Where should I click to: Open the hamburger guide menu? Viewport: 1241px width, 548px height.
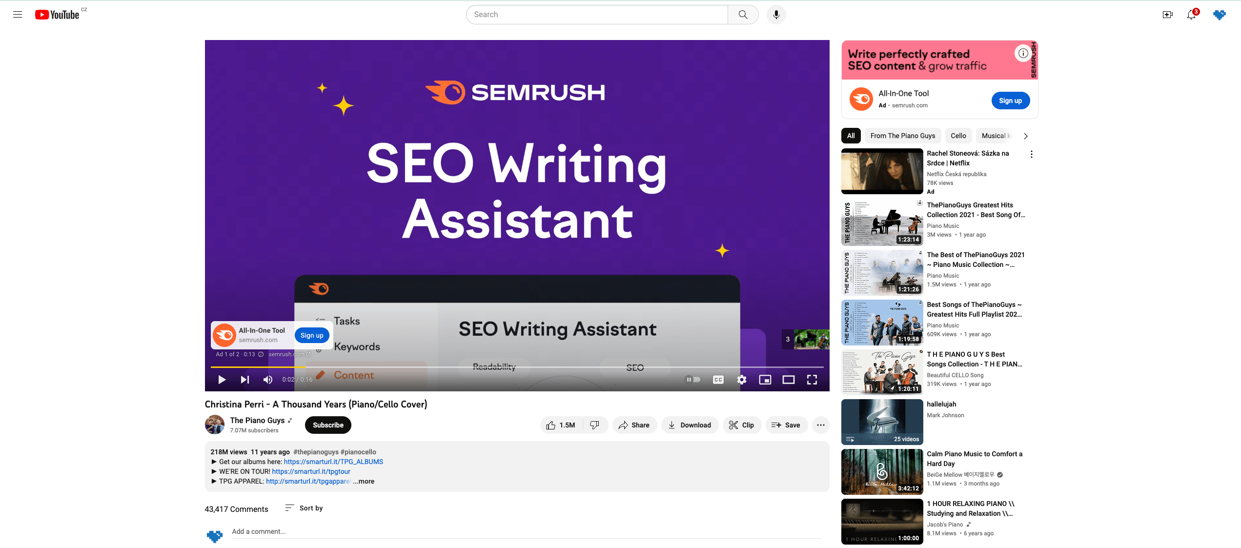pyautogui.click(x=18, y=15)
